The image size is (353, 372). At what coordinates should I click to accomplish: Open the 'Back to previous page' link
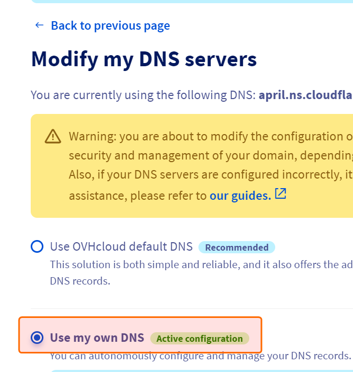click(x=110, y=25)
